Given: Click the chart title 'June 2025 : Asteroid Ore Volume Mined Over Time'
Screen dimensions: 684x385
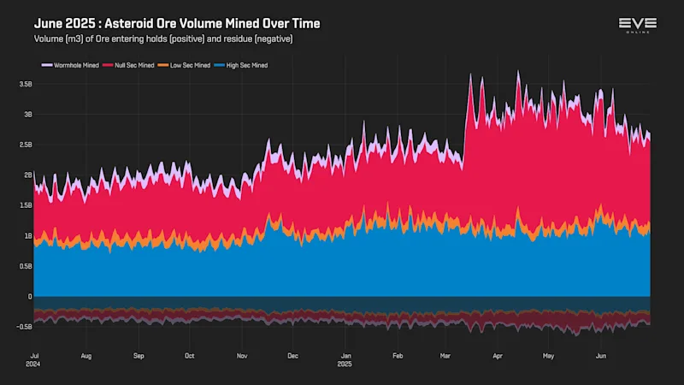Looking at the screenshot, I should pos(177,23).
